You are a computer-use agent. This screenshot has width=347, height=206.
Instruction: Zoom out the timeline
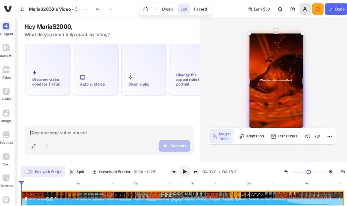(x=286, y=172)
